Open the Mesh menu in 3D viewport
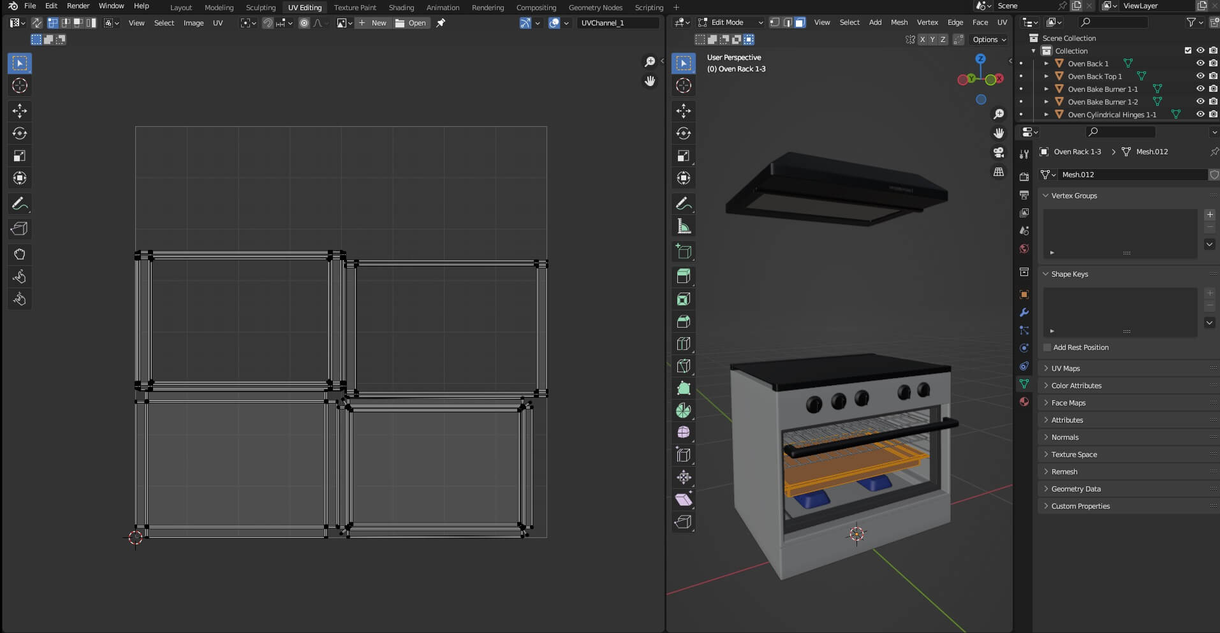The image size is (1220, 633). click(899, 22)
